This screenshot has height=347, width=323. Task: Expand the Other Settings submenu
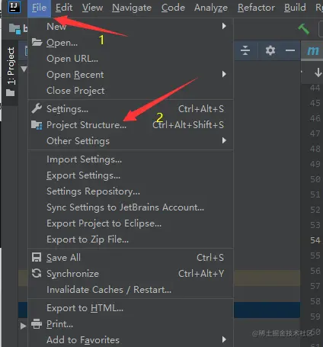pos(130,141)
